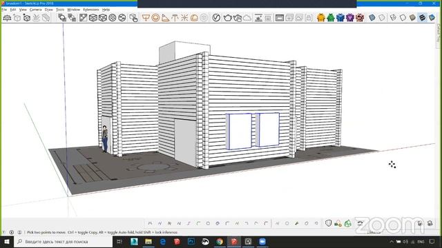Click the standing human figure model
The image size is (442, 248).
(105, 138)
